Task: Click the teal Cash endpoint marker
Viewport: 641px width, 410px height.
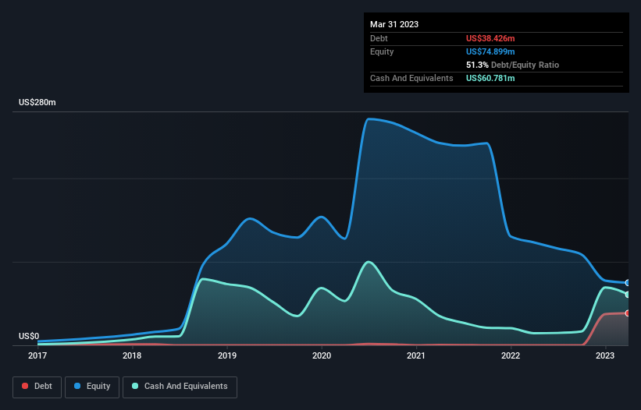Action: [628, 295]
